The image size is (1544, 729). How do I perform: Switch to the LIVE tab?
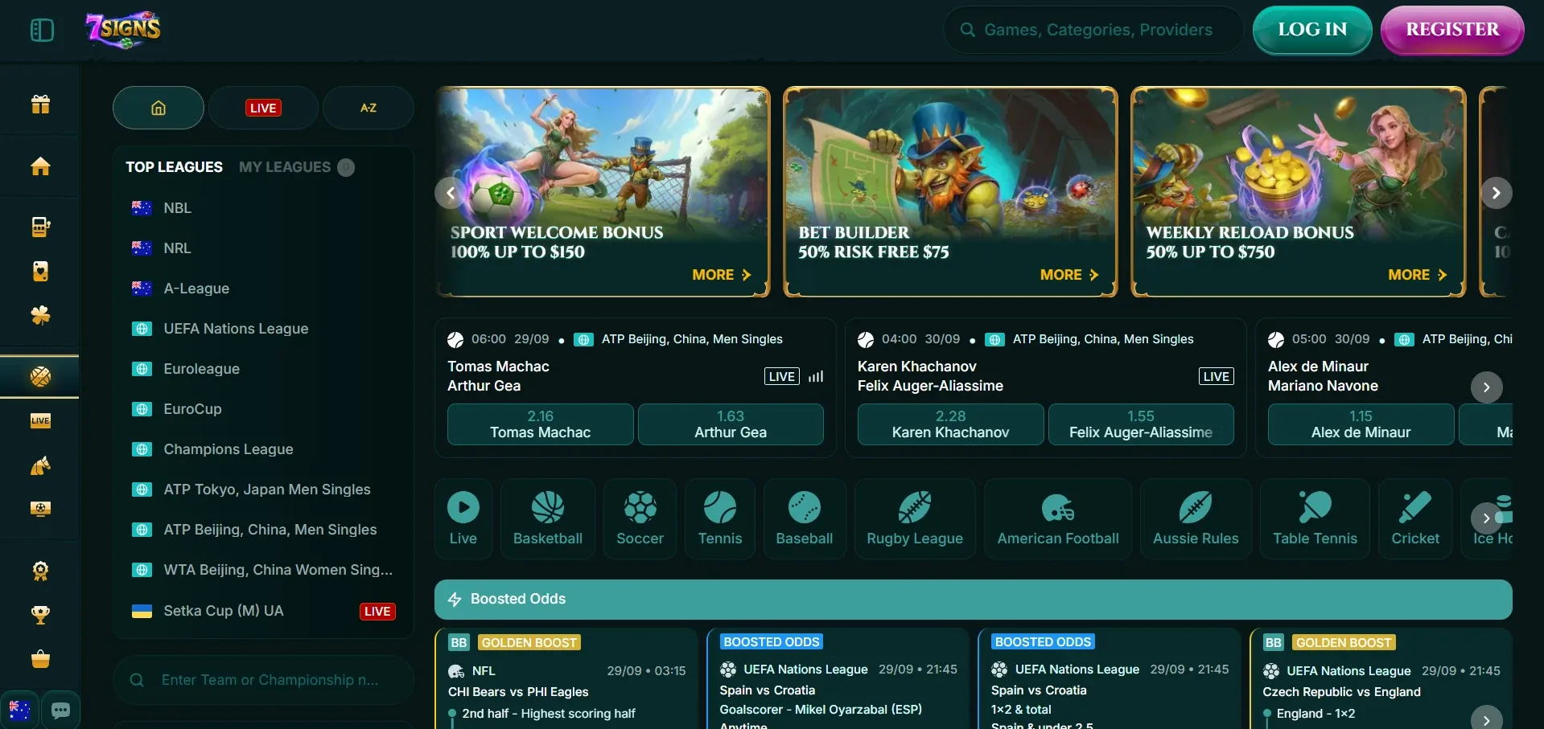(263, 108)
